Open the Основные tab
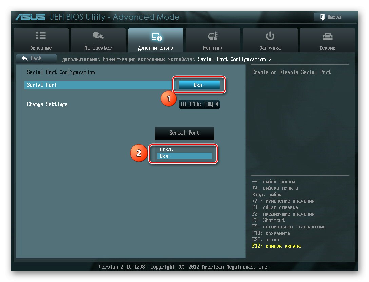369x282 pixels. tap(41, 40)
